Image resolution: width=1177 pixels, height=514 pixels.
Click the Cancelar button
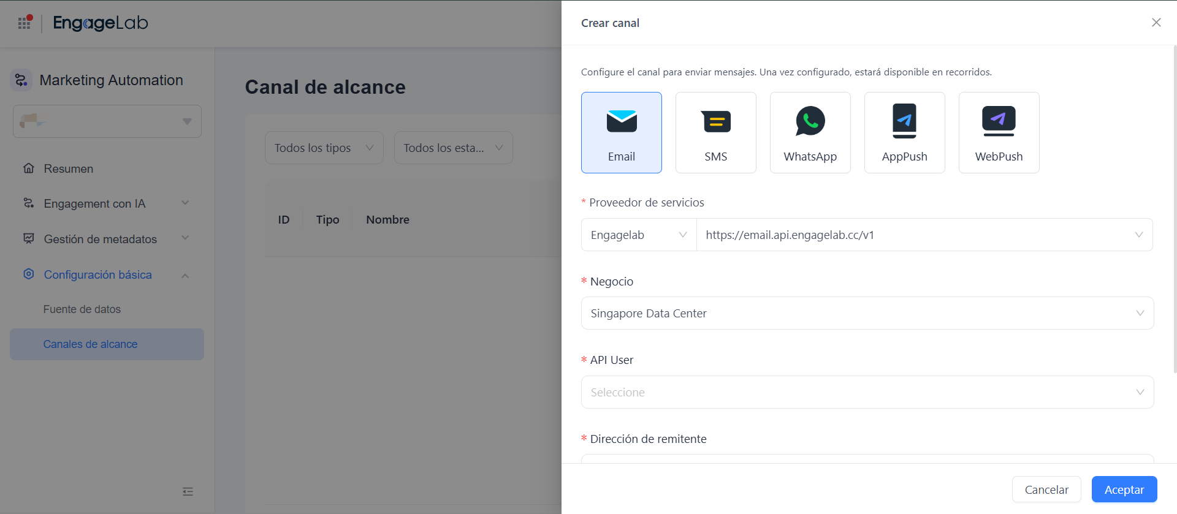1046,489
